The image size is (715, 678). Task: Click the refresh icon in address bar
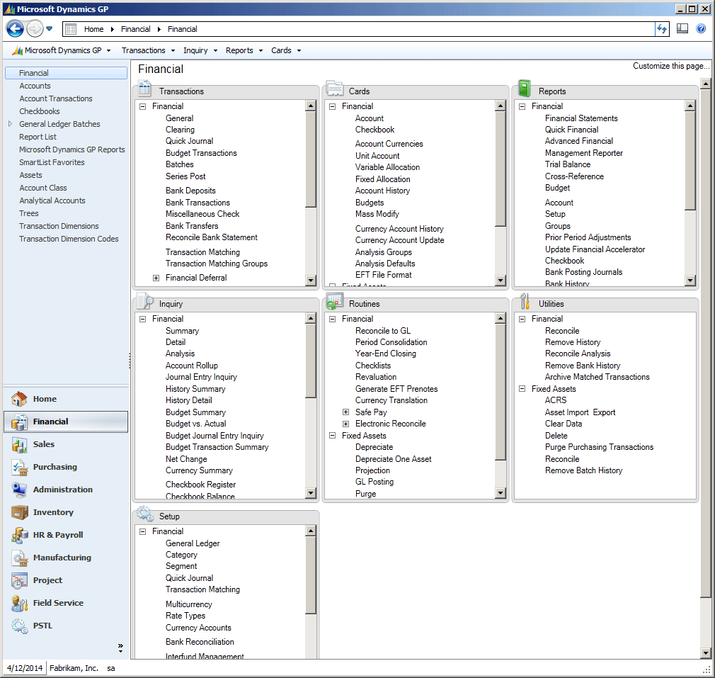coord(662,29)
